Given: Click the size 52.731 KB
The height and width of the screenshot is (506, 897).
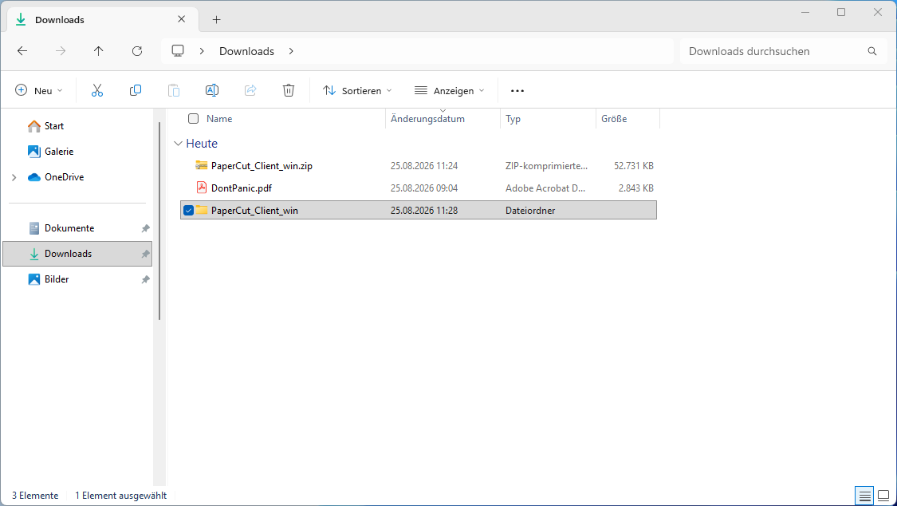Looking at the screenshot, I should 633,165.
